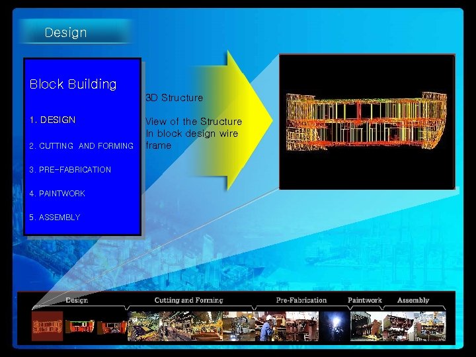This screenshot has width=476, height=357.
Task: Open the first Assembly thumbnail
Action: coord(398,327)
